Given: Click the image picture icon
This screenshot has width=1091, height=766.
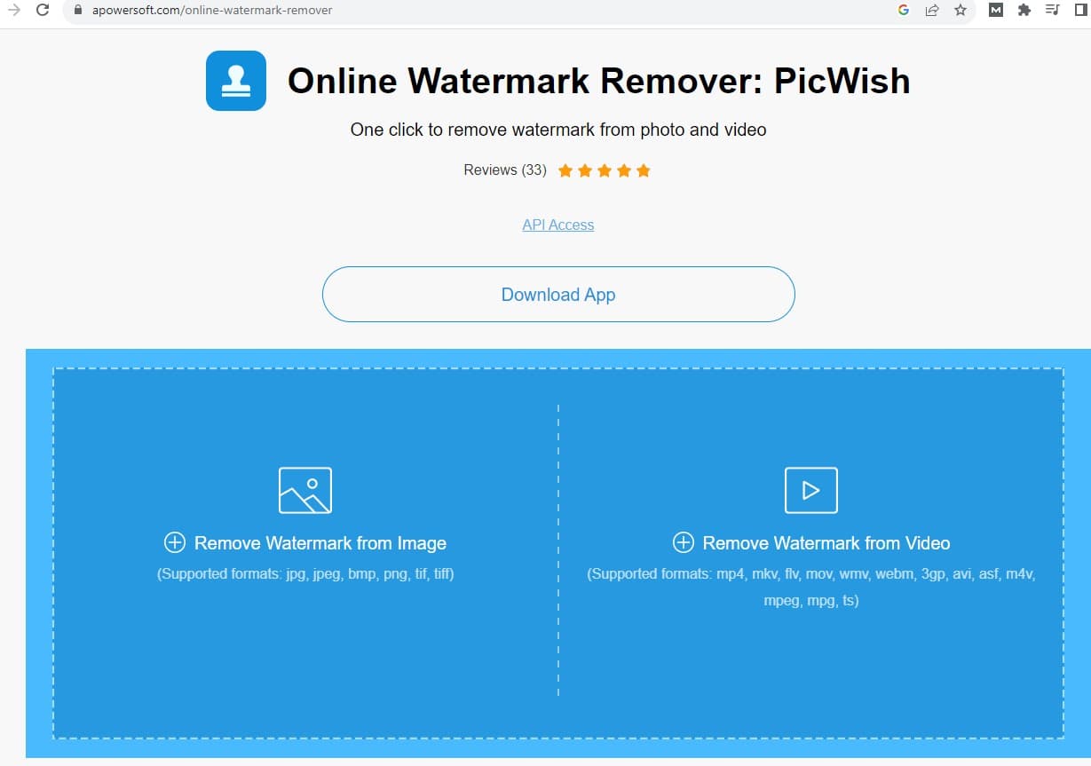Looking at the screenshot, I should [305, 490].
